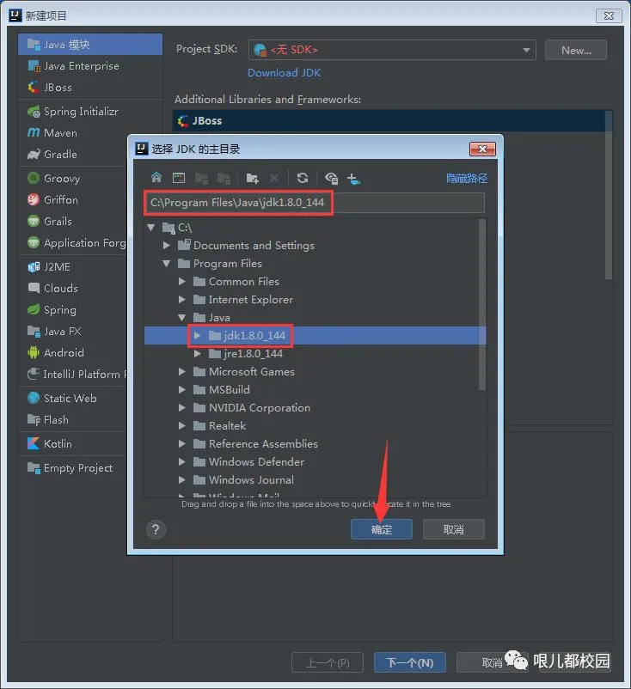The height and width of the screenshot is (689, 631).
Task: Expand the MSBuild folder arrow
Action: (x=182, y=390)
